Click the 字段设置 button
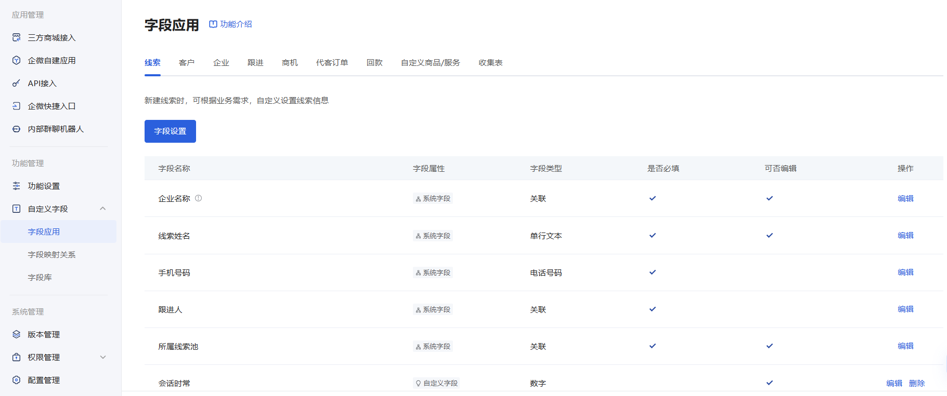 pyautogui.click(x=170, y=131)
